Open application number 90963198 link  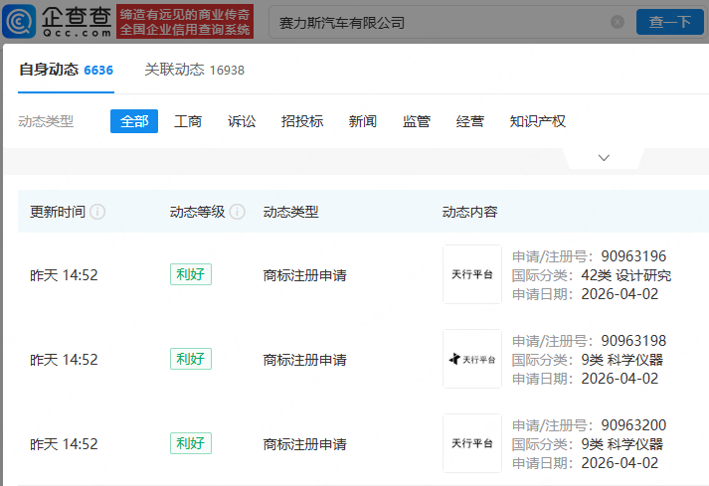tap(633, 341)
